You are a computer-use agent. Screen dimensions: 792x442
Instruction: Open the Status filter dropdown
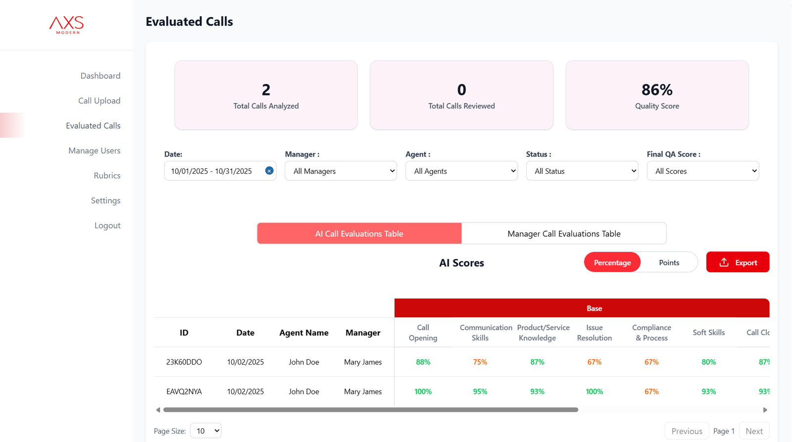582,171
